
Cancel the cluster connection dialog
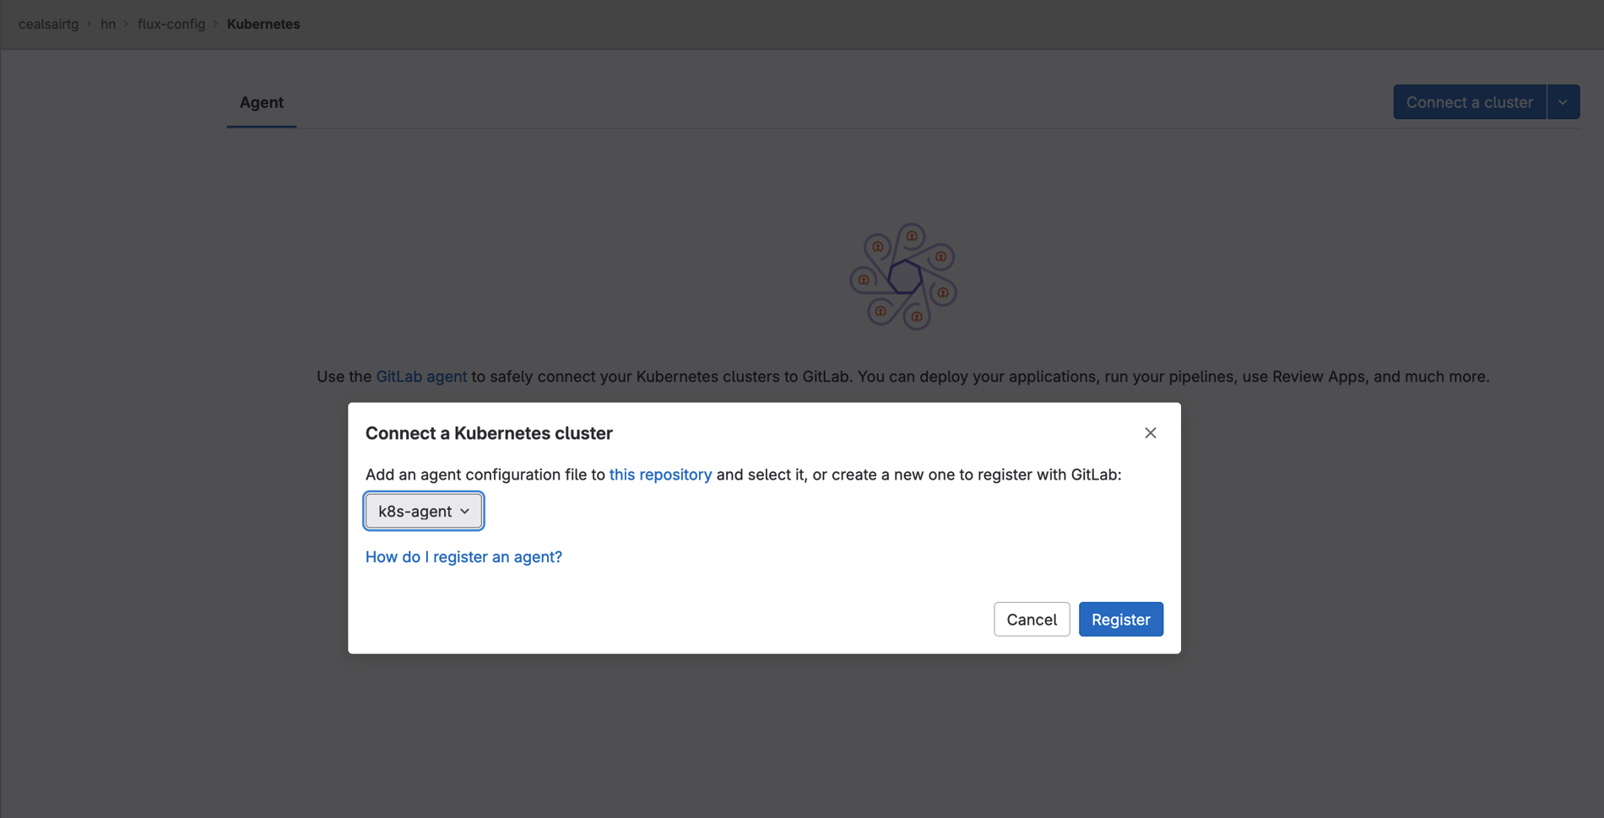coord(1031,619)
